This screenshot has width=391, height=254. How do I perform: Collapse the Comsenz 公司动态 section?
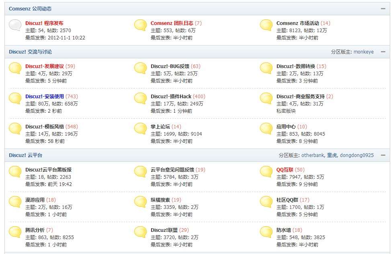[383, 9]
